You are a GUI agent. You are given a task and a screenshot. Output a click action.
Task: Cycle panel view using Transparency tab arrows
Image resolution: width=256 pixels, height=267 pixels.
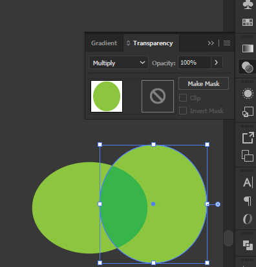pos(128,43)
